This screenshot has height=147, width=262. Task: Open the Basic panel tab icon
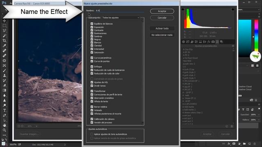pyautogui.click(x=183, y=42)
